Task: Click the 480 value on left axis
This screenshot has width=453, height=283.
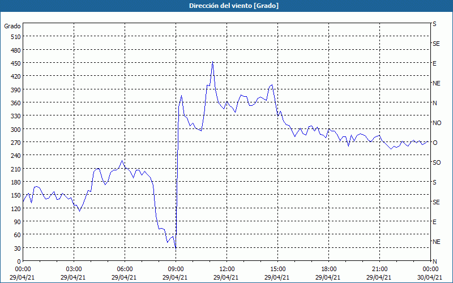Action: point(16,50)
